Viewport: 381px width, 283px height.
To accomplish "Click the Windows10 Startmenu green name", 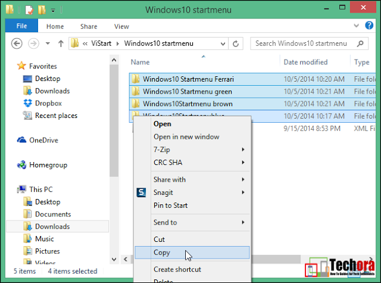I will [188, 92].
